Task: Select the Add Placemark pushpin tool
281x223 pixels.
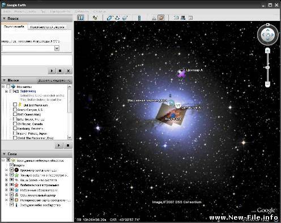Action: (x=95, y=18)
